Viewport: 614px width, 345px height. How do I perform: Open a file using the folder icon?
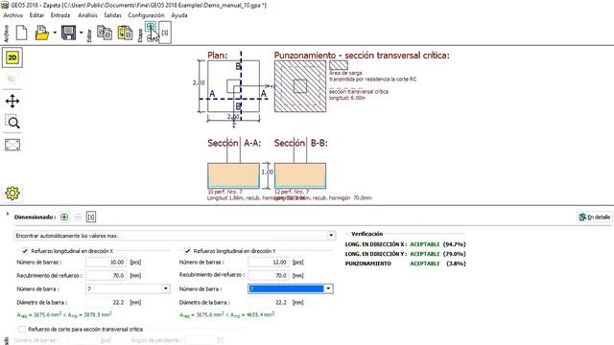click(x=42, y=33)
